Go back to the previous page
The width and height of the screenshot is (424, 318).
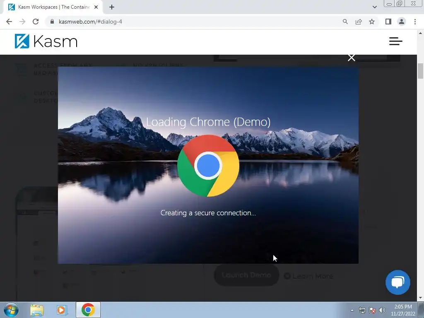[x=9, y=22]
